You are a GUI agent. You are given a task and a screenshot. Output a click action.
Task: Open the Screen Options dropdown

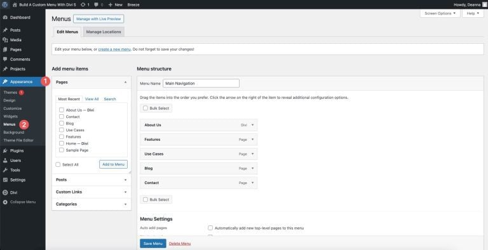tap(440, 13)
